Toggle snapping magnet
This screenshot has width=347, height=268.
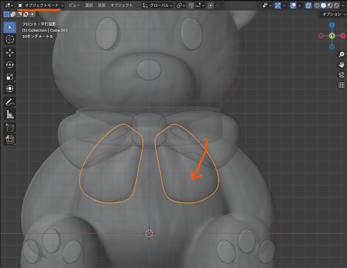[191, 5]
